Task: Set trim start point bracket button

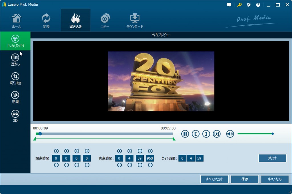Action: 196,134
